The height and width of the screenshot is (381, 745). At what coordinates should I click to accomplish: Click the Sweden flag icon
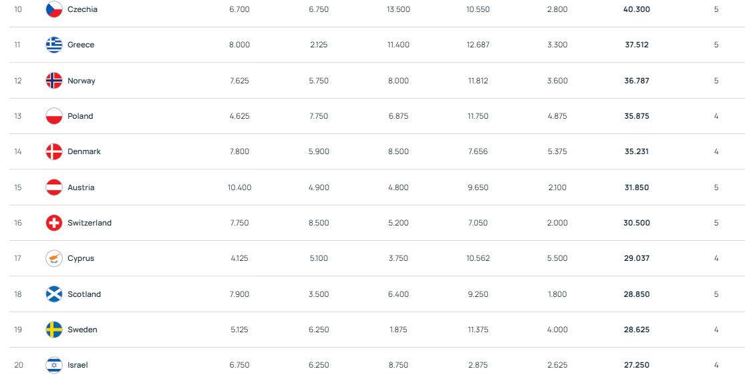pyautogui.click(x=54, y=330)
